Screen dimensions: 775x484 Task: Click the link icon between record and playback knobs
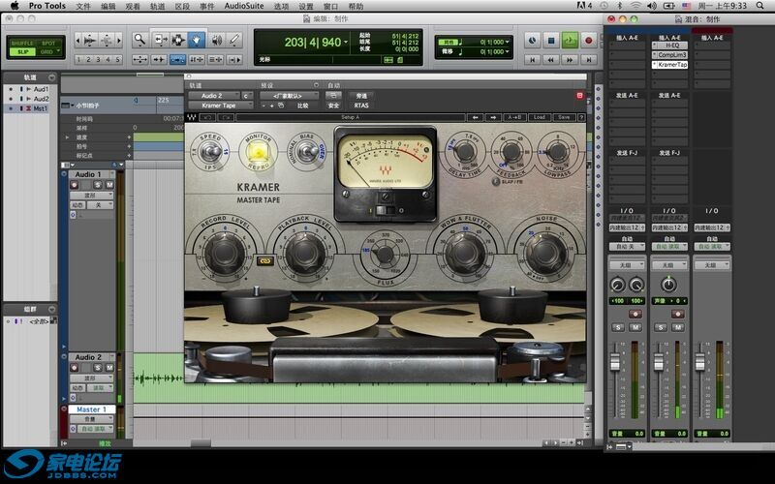point(265,260)
